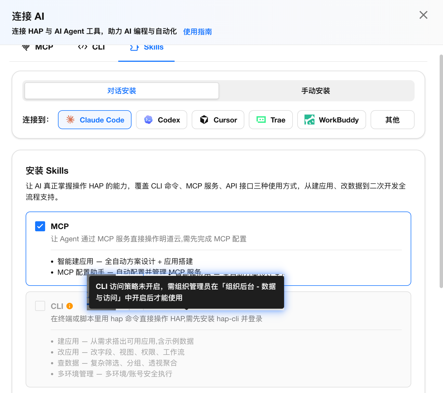Click the 安装 Skills heading
Viewport: 443px width, 393px height.
[x=47, y=171]
